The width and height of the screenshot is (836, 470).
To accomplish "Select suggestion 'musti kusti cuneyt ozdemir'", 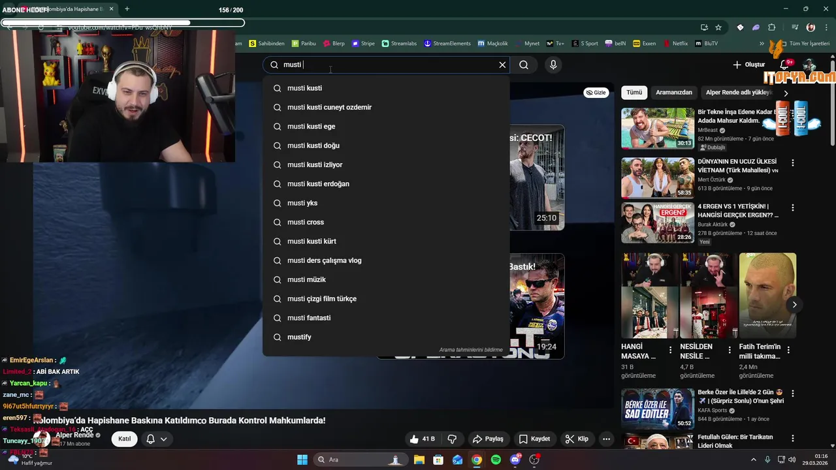I will coord(386,107).
